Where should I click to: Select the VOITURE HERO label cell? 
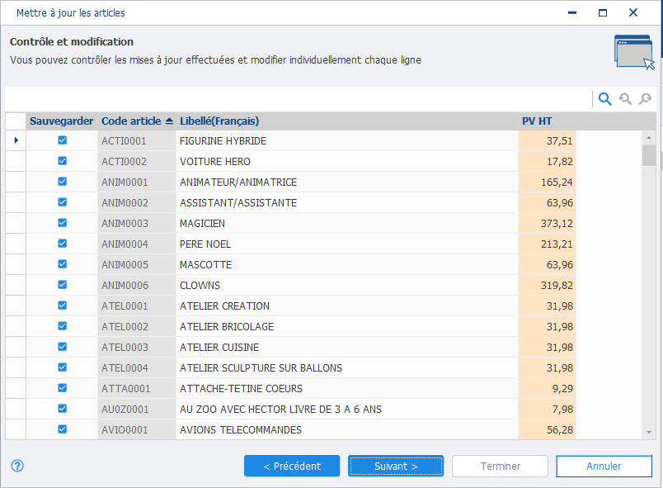click(347, 161)
